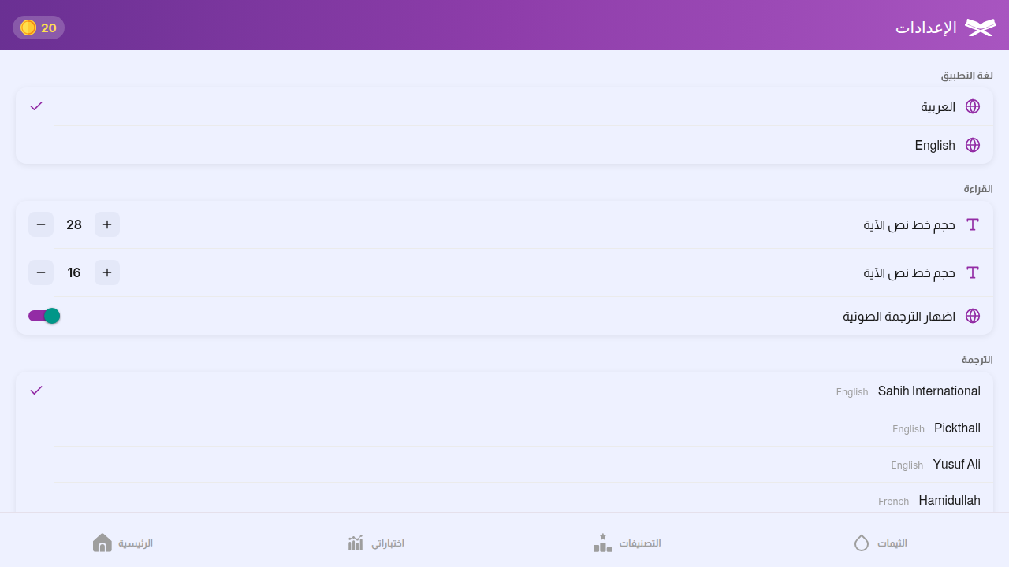Open the home tab الرئيسية
The width and height of the screenshot is (1009, 567).
(x=123, y=543)
